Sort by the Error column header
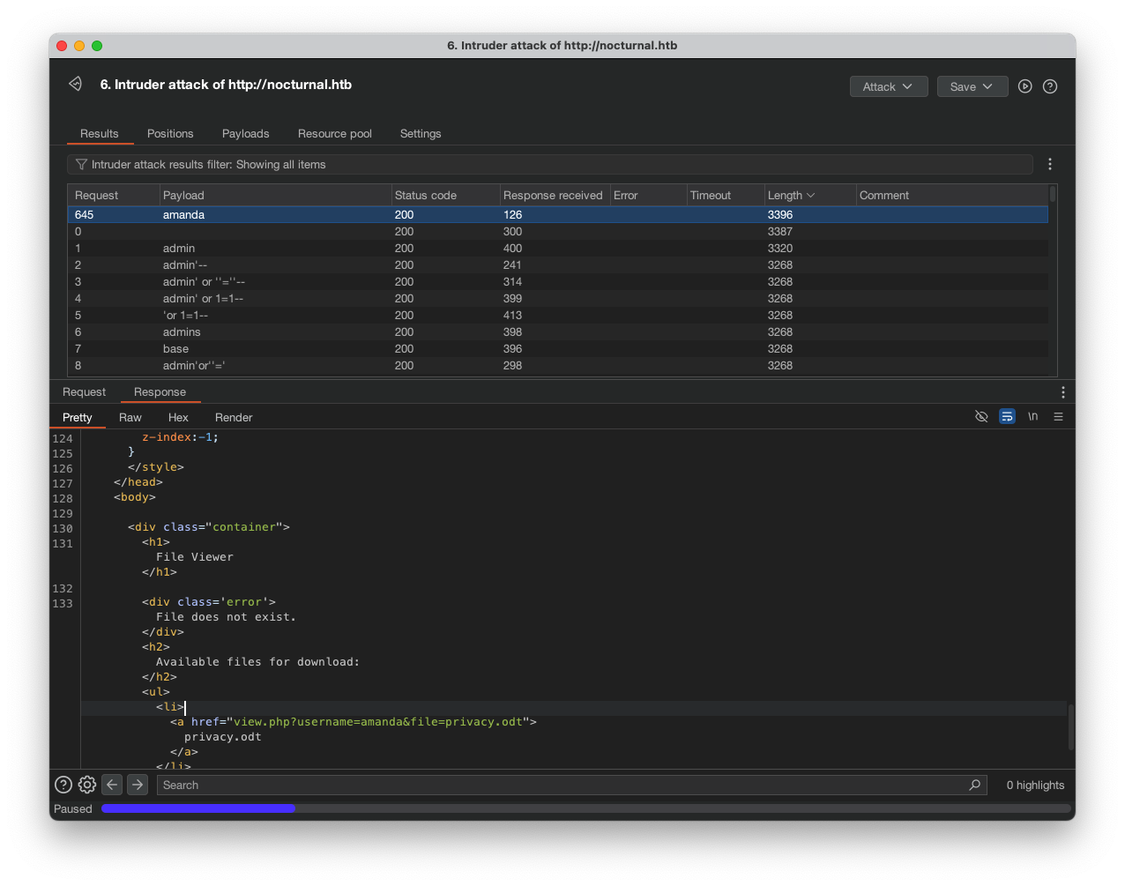 648,196
